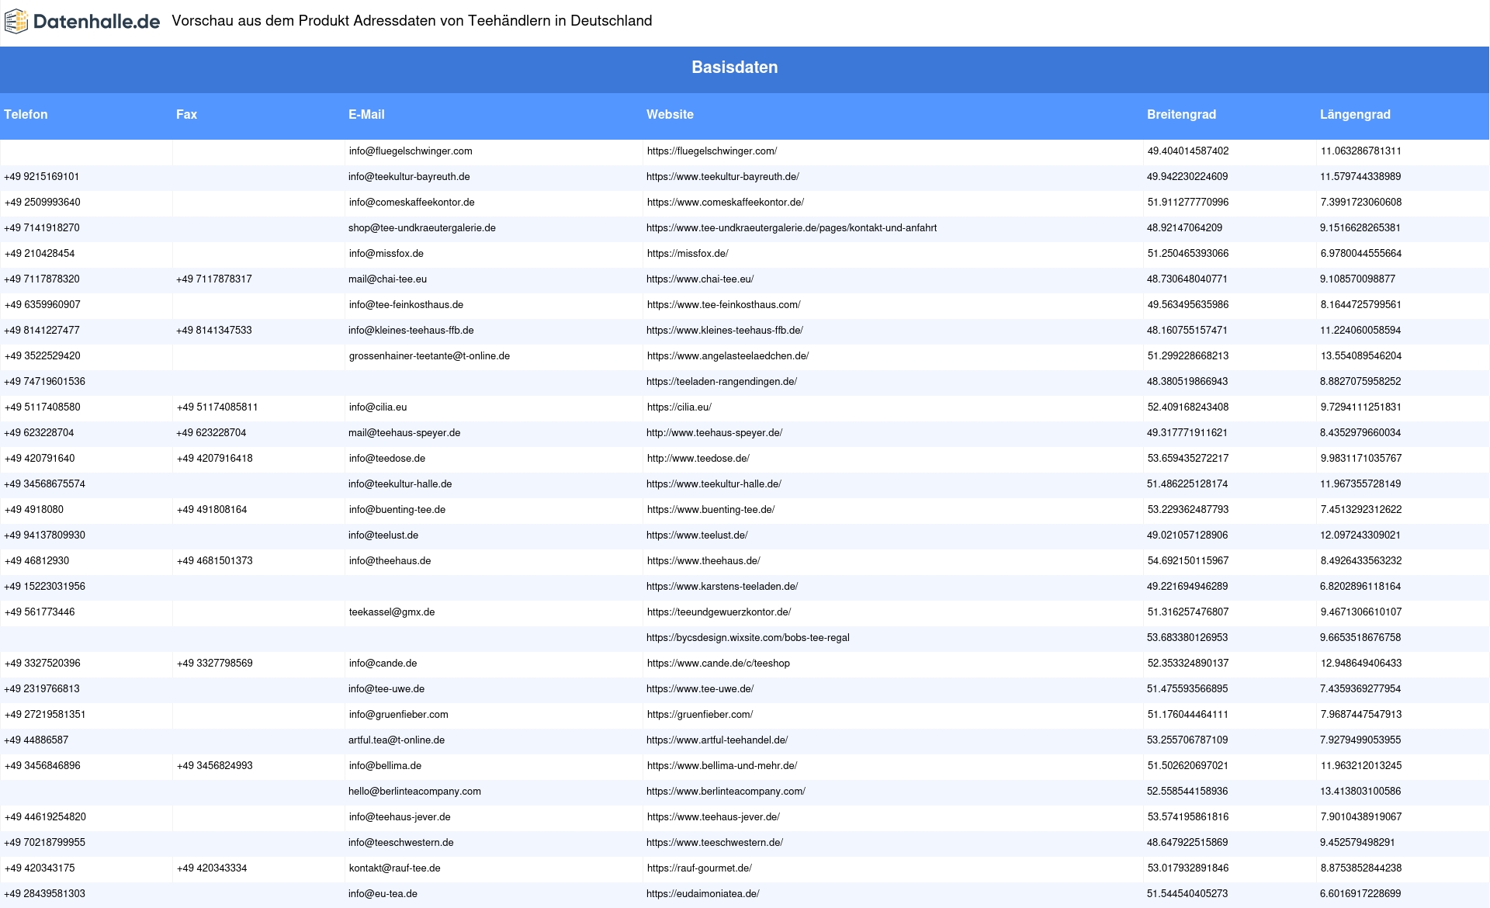Click email teekassel@gmx.de
The height and width of the screenshot is (908, 1490).
click(392, 612)
